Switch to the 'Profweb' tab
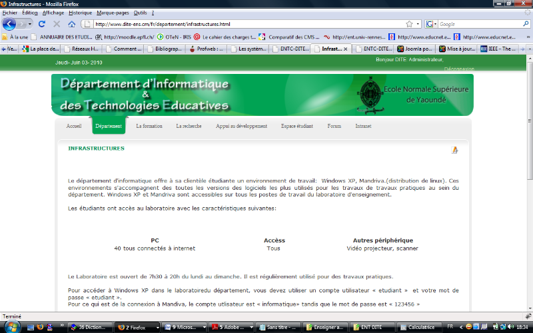 click(x=207, y=49)
